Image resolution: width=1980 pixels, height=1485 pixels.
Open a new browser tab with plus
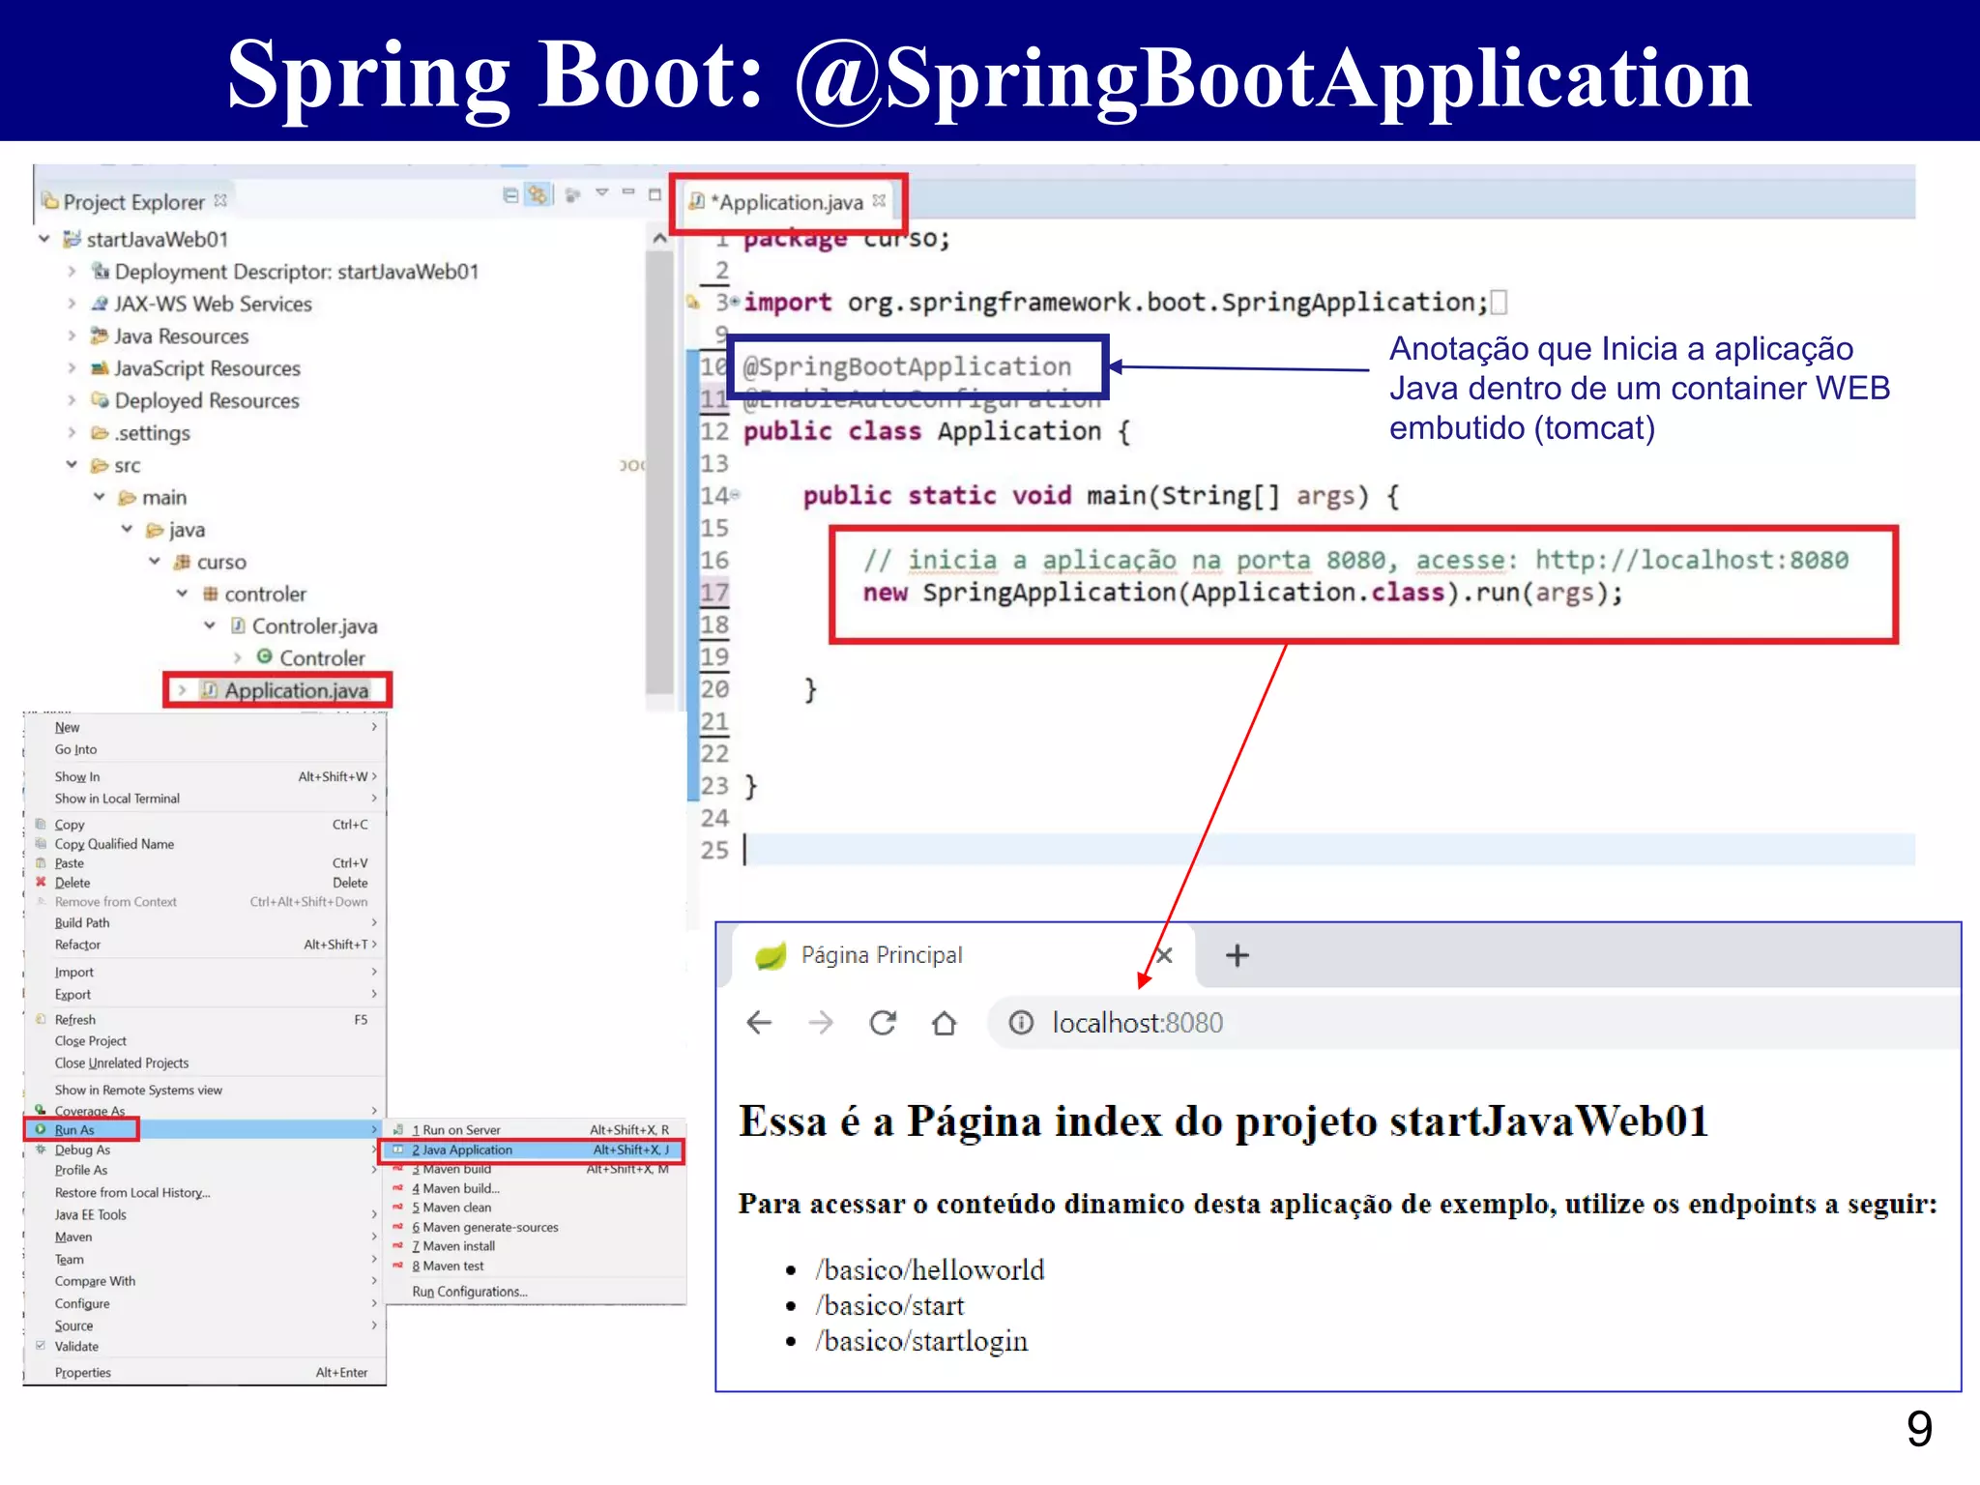click(1237, 955)
